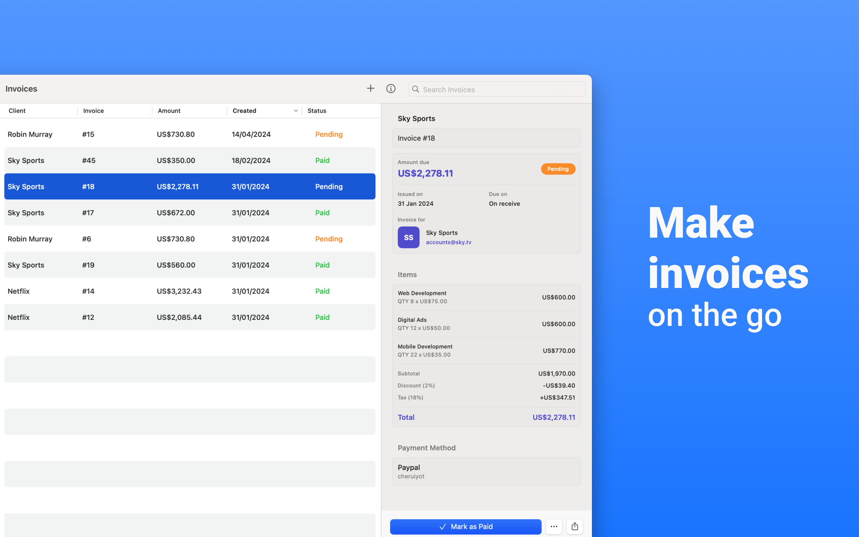Click the magnifier icon in the search bar
Screen dimensions: 859x537
coord(416,89)
